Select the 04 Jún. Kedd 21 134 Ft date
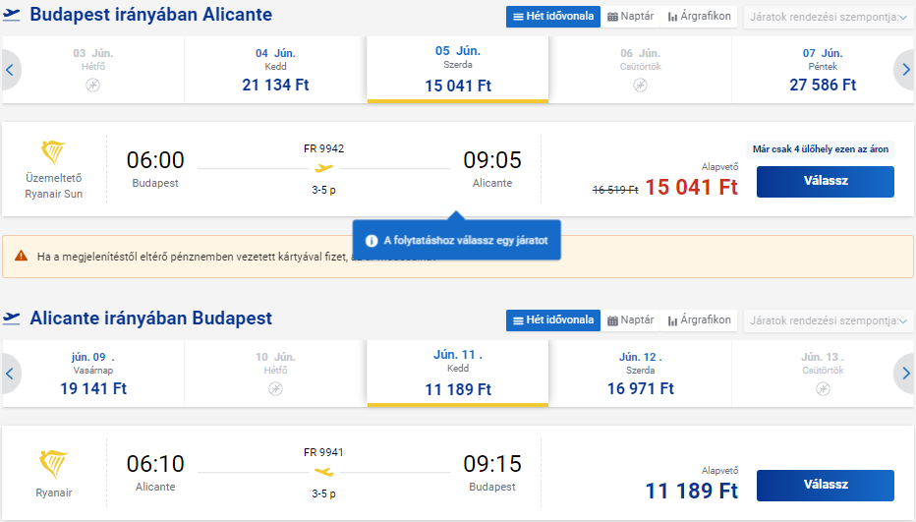Screen dimensions: 916x522 click(x=275, y=70)
